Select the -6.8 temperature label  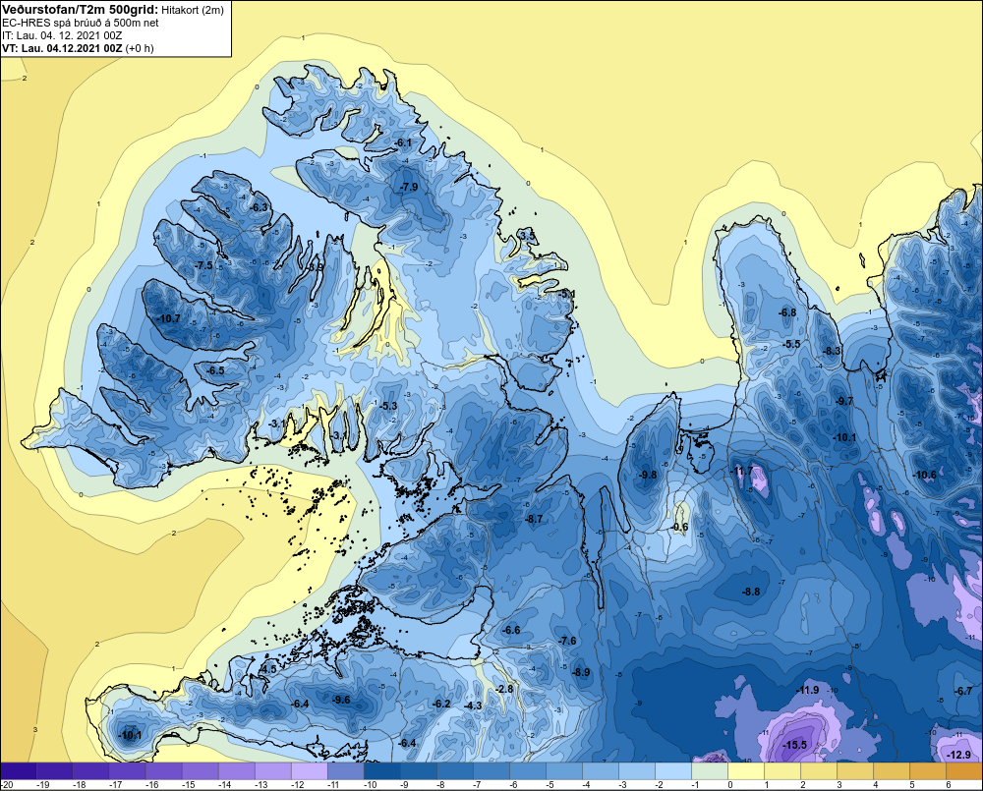click(x=787, y=312)
